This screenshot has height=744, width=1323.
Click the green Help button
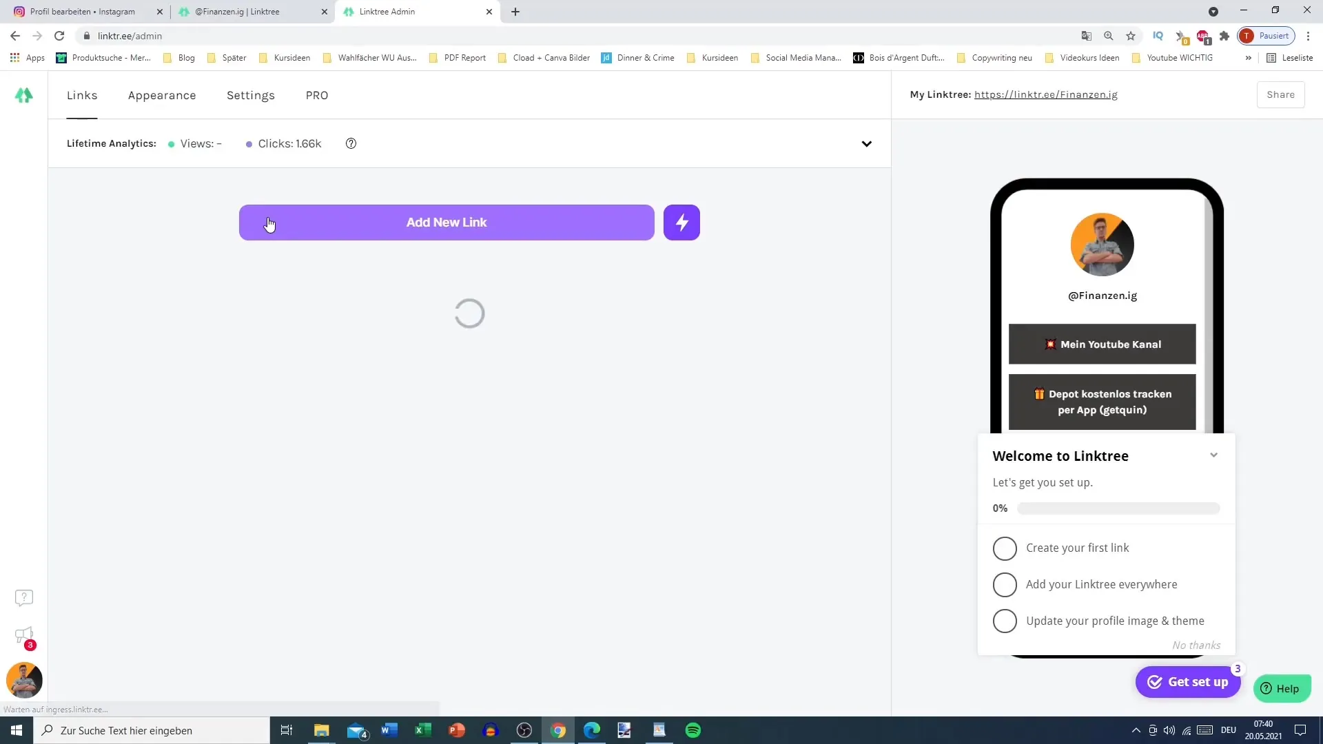pos(1282,688)
